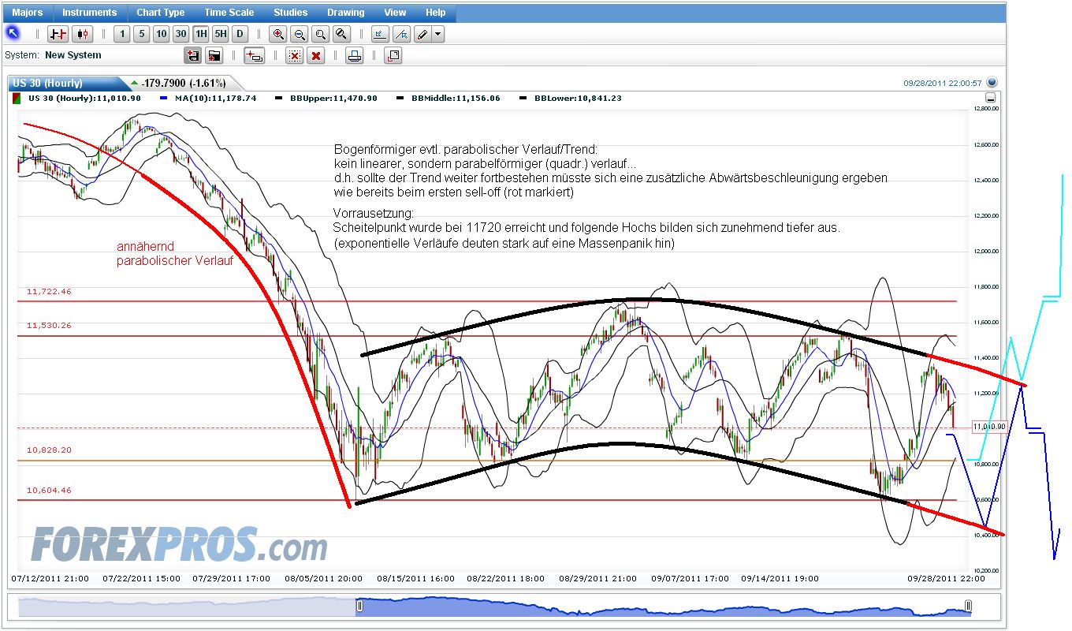
Task: Toggle the 1H timeframe button
Action: coord(199,34)
